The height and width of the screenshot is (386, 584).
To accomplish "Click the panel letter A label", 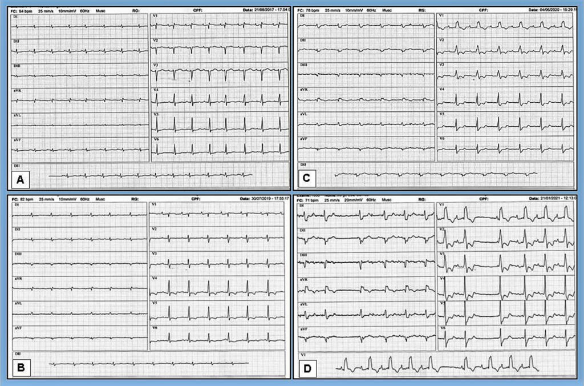I will [20, 180].
